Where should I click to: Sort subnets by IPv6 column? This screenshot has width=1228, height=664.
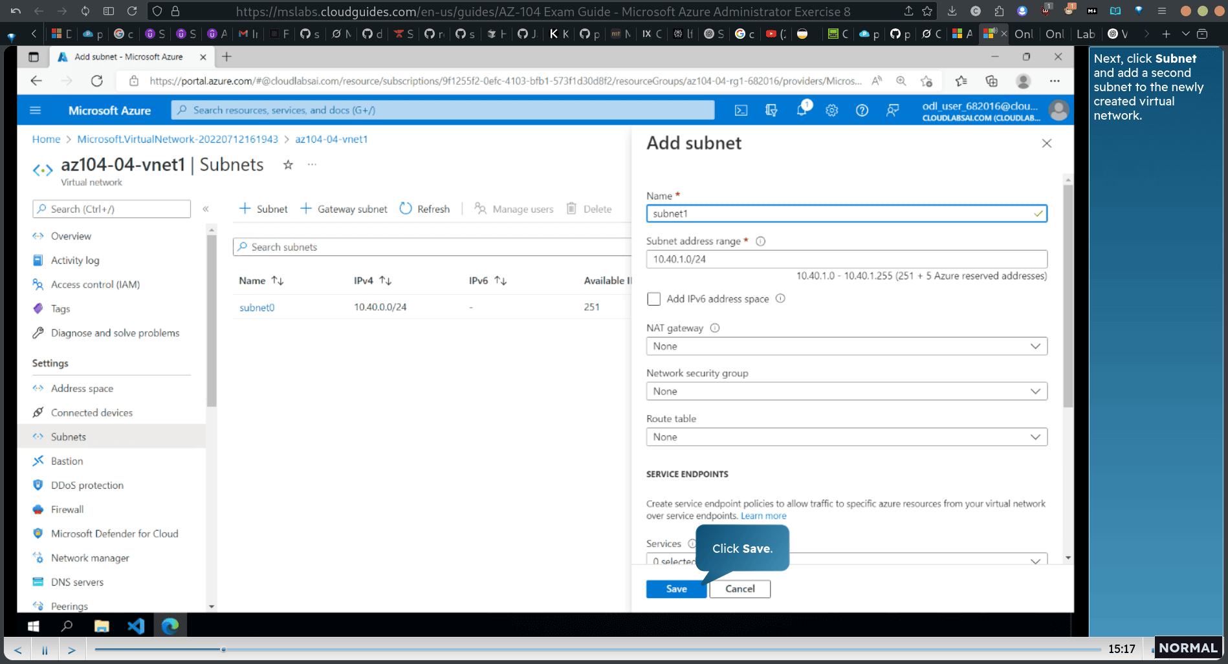(x=488, y=281)
